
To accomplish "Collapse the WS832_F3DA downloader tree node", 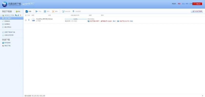I will point(1,15).
